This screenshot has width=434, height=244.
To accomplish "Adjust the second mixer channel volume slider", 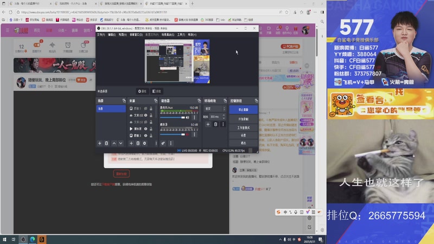I will 173,134.
